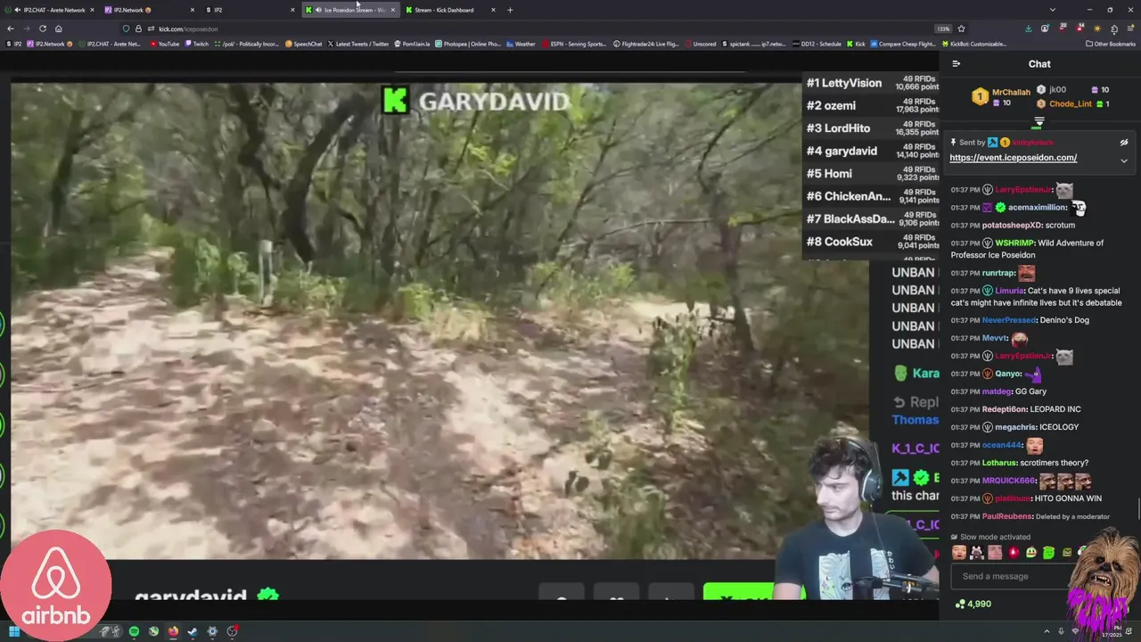Open the list all tabs dropdown

[1053, 10]
